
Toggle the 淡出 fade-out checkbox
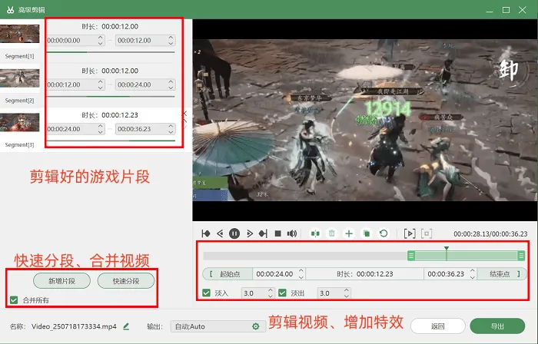[x=282, y=293]
